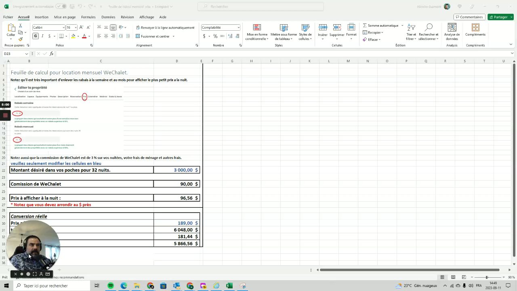
Task: Cut selection with the scissors icon
Action: click(x=21, y=25)
